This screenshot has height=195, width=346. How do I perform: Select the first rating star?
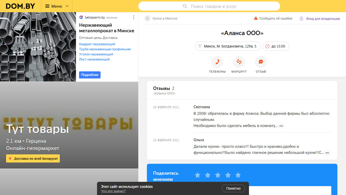[198, 175]
